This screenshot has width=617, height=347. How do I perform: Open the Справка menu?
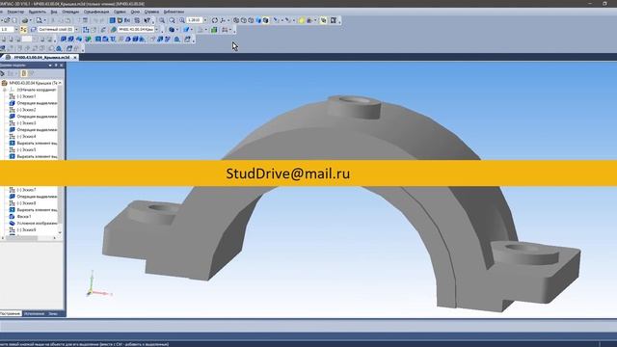[151, 12]
